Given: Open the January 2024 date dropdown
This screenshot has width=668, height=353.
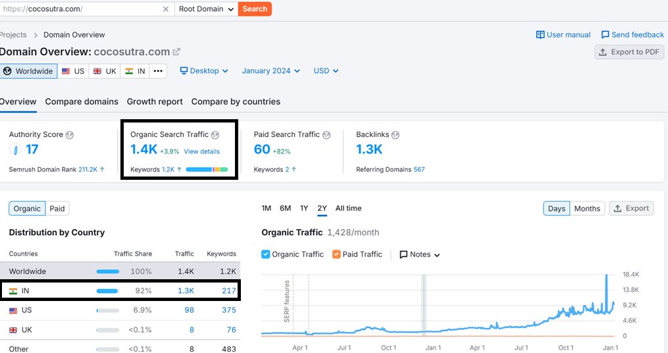Looking at the screenshot, I should coord(271,70).
